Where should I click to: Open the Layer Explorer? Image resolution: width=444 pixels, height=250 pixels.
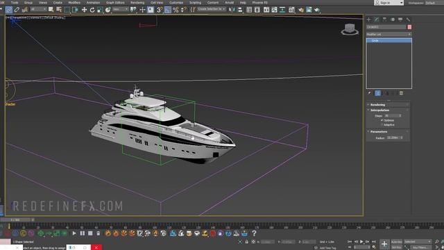tap(257, 10)
